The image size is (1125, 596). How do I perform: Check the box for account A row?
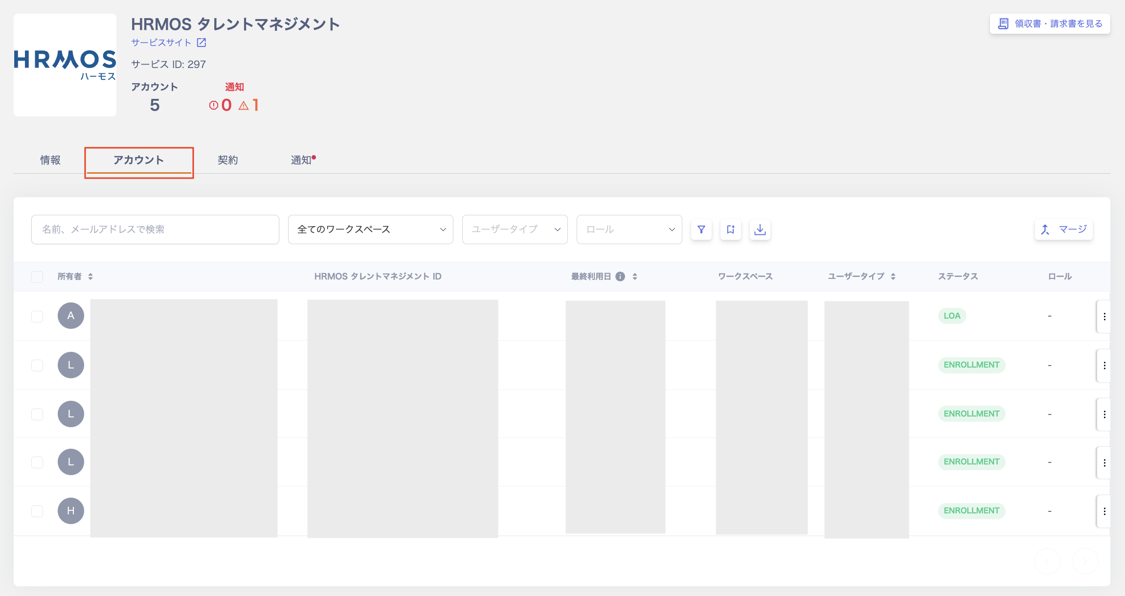click(x=37, y=317)
